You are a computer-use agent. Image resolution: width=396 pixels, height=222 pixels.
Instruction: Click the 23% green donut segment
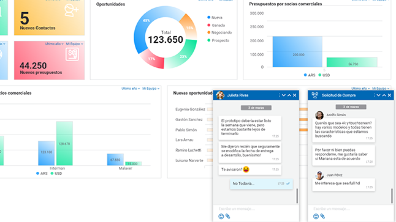tap(184, 56)
